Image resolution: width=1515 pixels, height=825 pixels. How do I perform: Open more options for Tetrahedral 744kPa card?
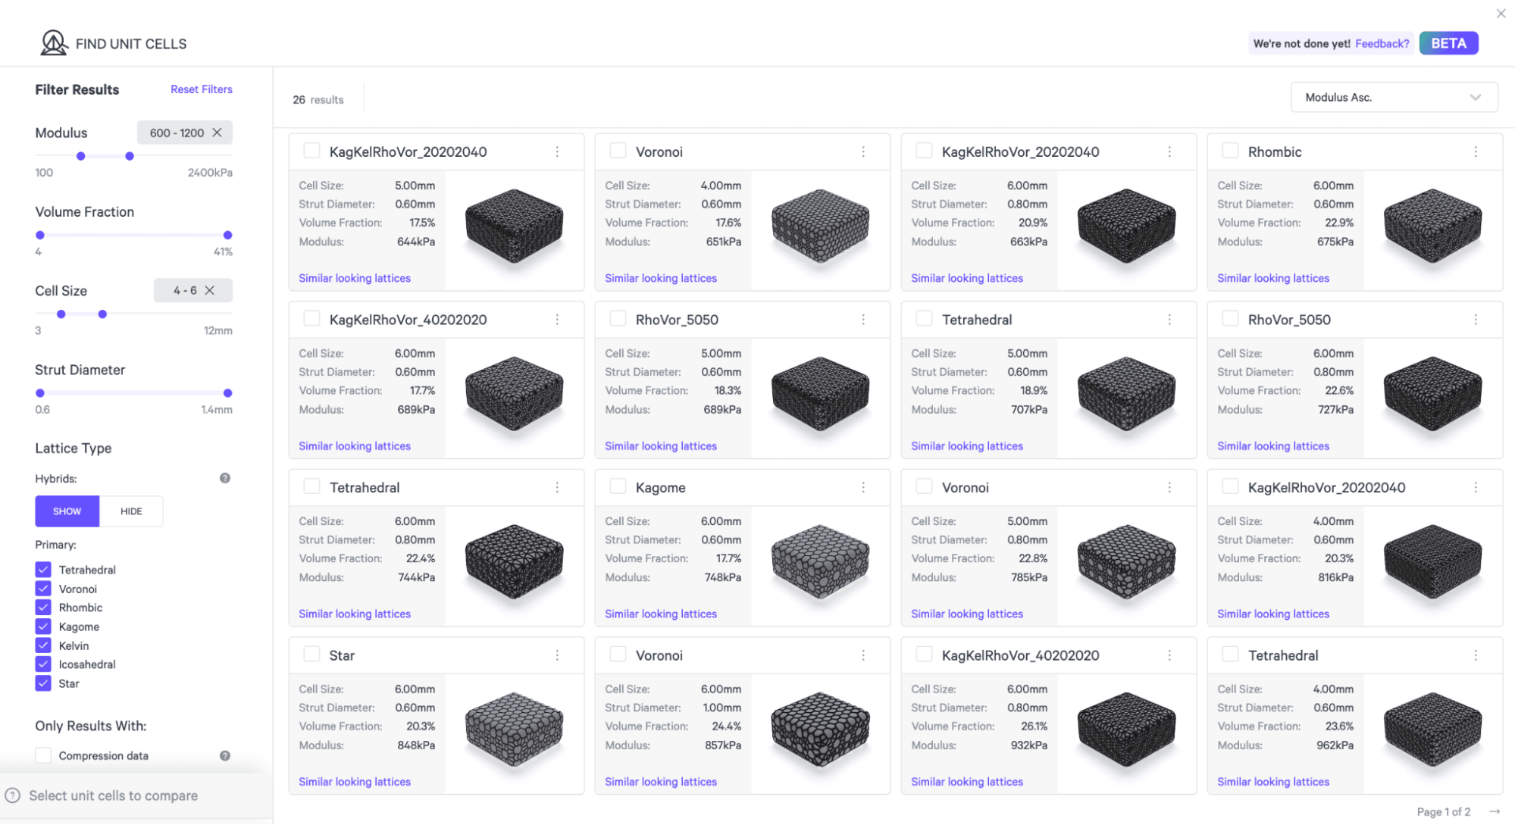coord(557,487)
